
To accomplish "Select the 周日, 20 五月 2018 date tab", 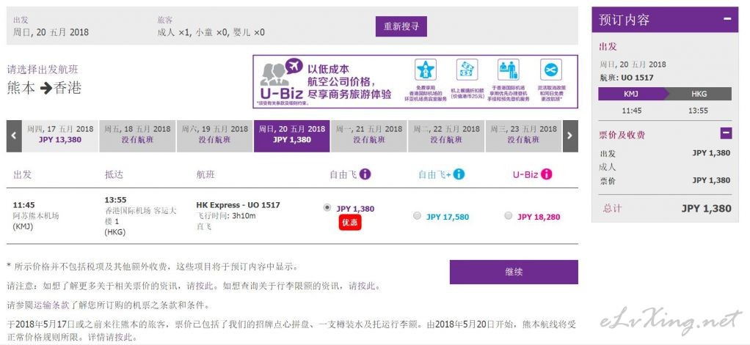I will [292, 136].
